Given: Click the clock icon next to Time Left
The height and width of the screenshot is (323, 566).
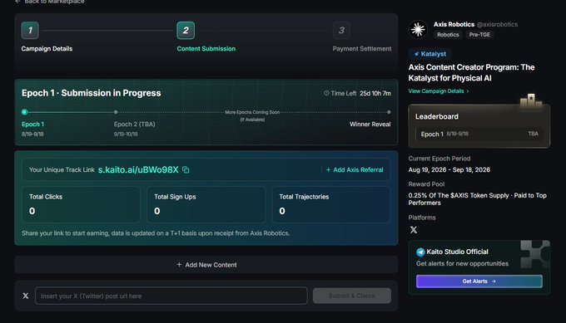Looking at the screenshot, I should tap(326, 93).
